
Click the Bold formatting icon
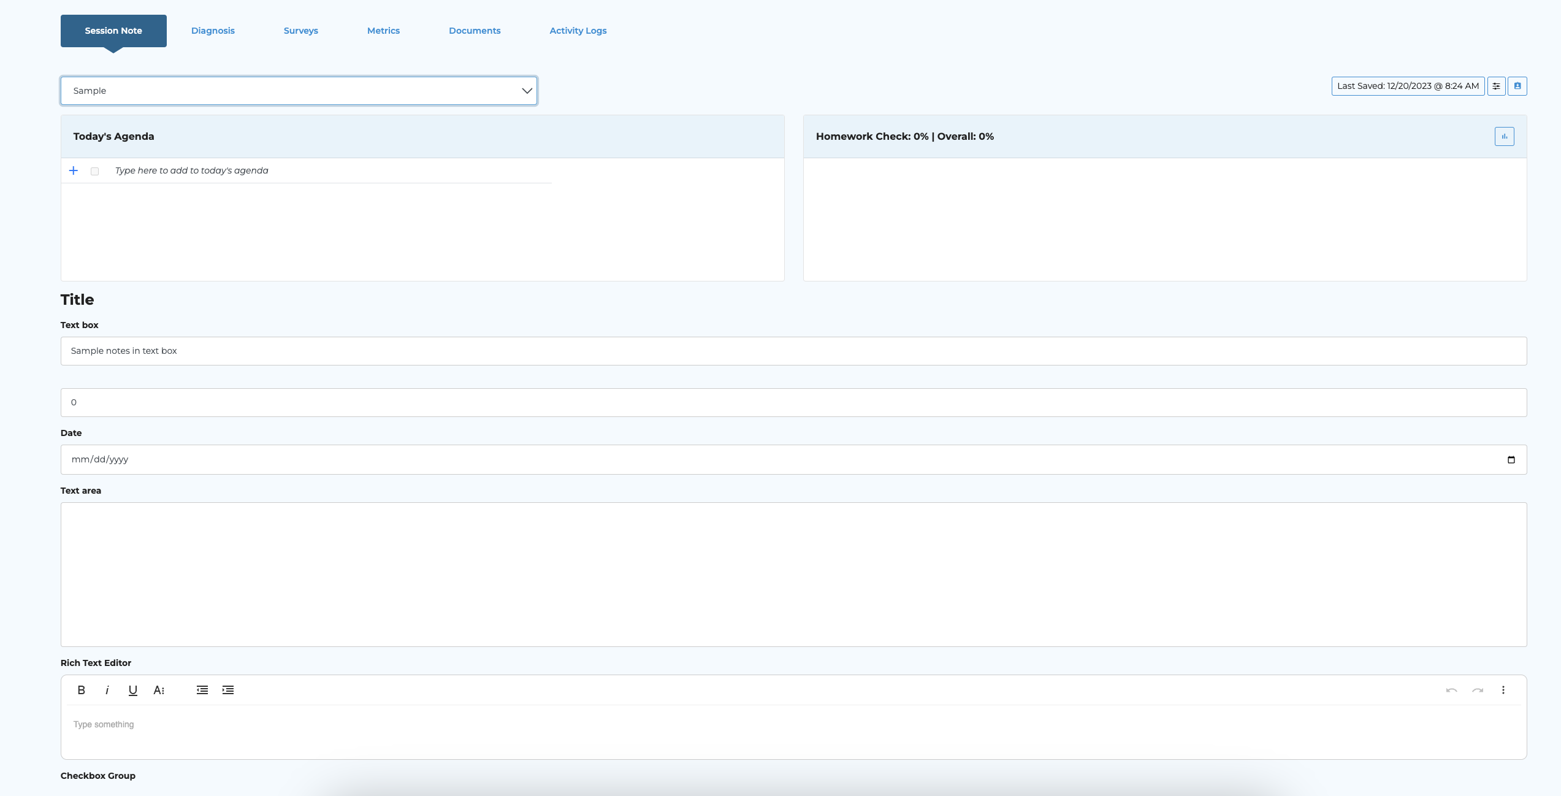pos(81,690)
